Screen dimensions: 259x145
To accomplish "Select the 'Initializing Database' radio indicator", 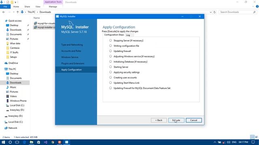I will point(110,62).
